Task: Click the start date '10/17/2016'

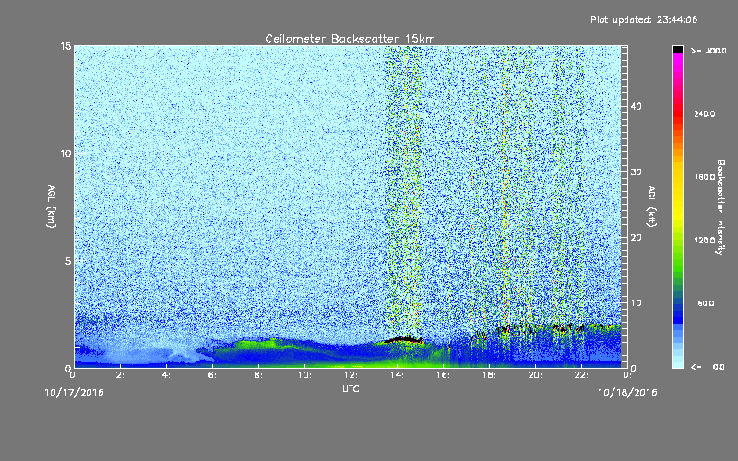Action: [75, 393]
